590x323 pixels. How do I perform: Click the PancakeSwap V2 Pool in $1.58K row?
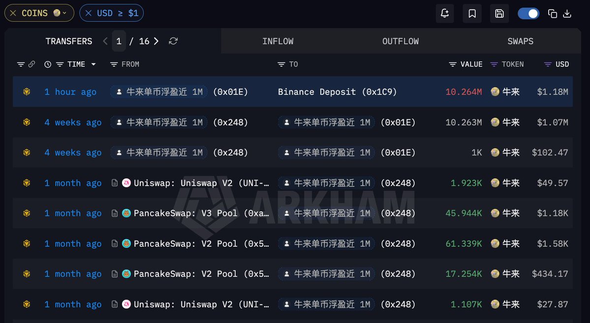pos(201,244)
